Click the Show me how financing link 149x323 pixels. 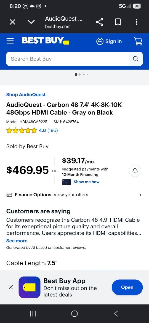[x=86, y=182]
